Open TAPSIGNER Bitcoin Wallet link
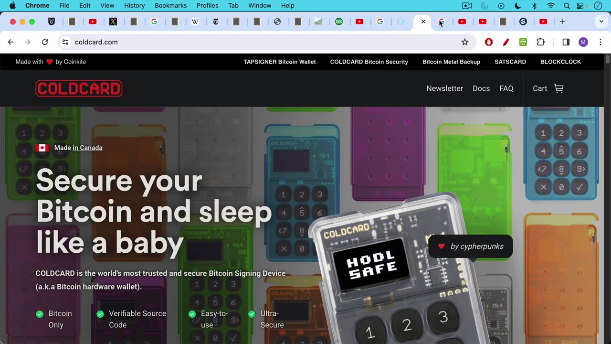This screenshot has height=344, width=611. click(280, 62)
